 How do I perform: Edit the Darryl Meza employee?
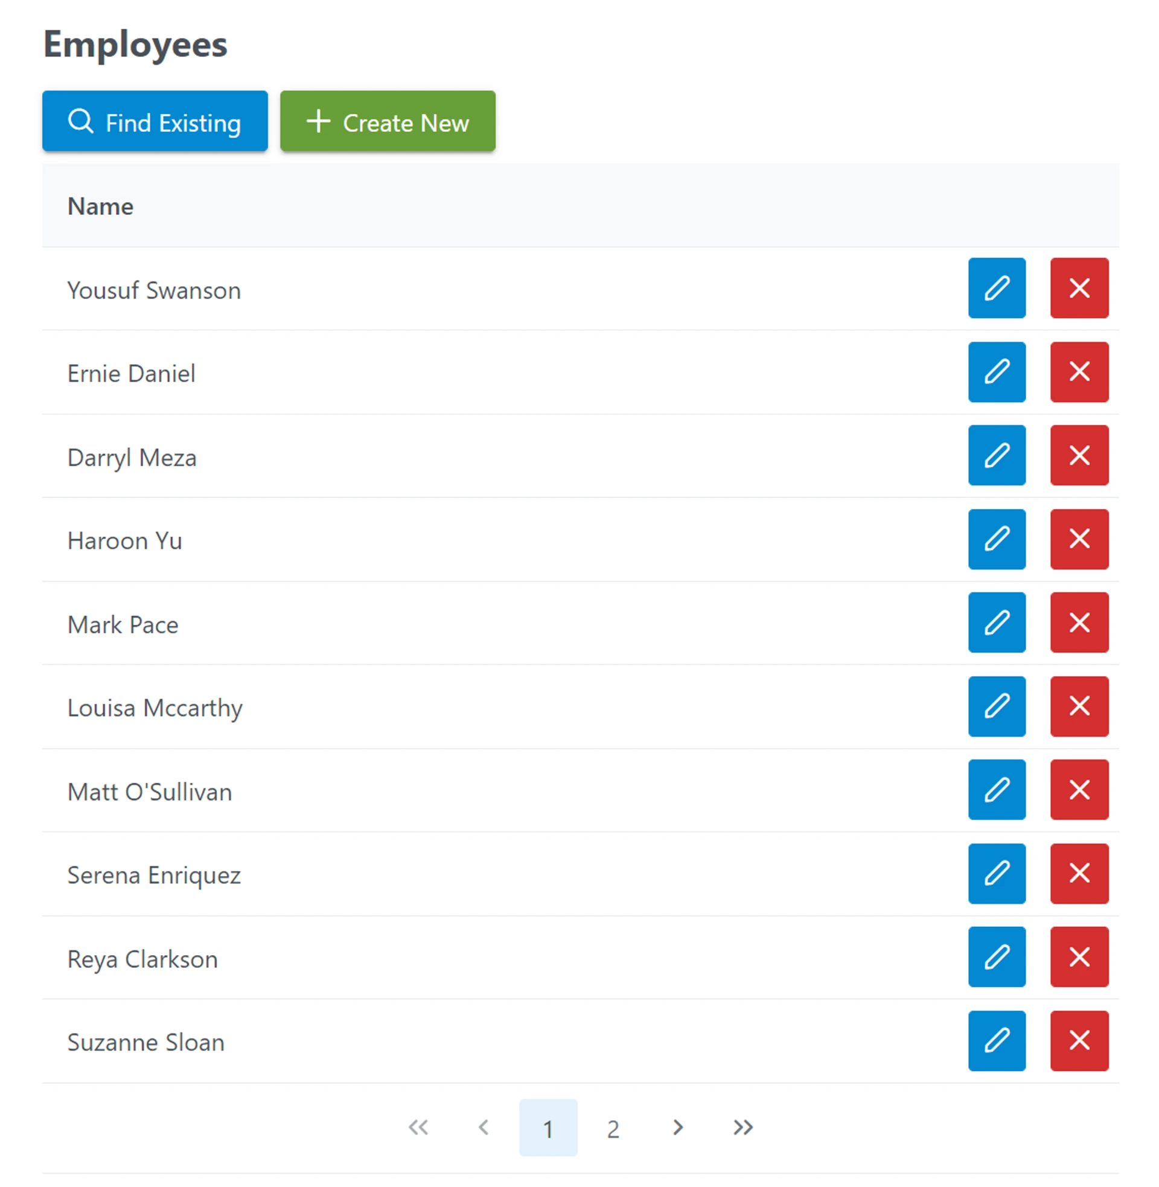tap(997, 455)
